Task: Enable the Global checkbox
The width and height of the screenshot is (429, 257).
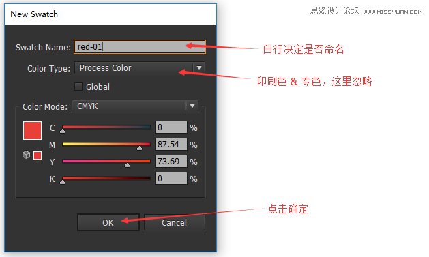Action: [x=78, y=87]
